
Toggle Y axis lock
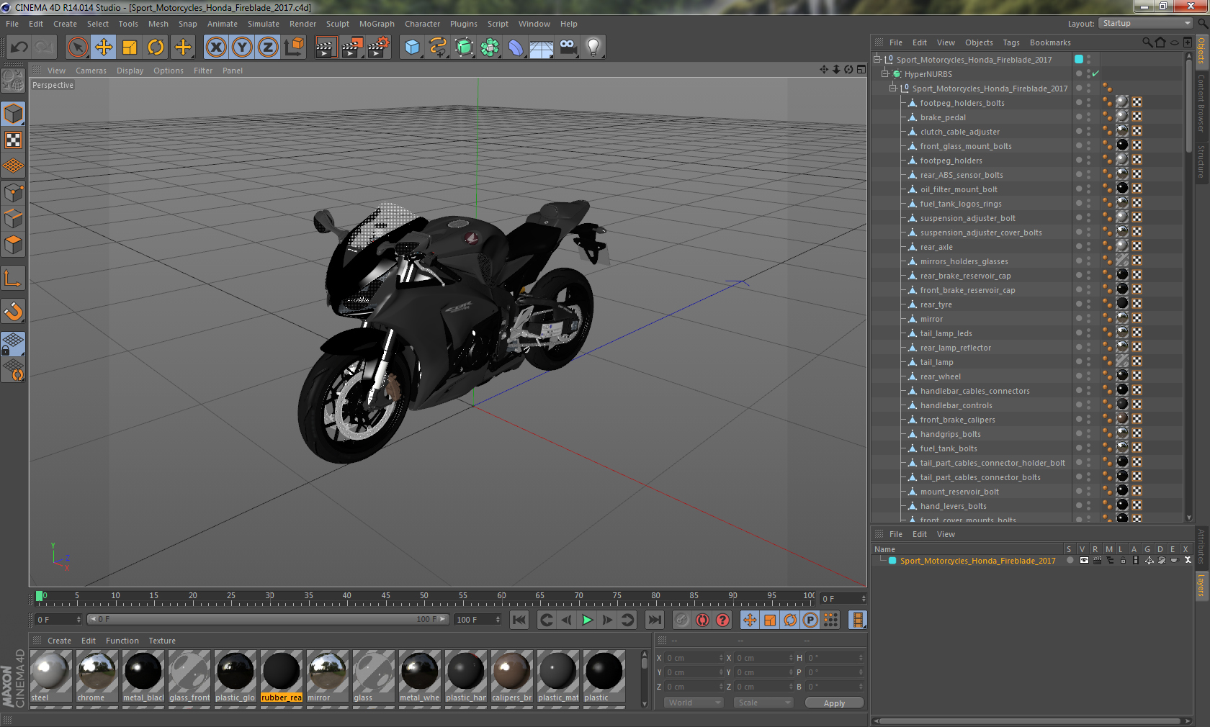pos(242,48)
